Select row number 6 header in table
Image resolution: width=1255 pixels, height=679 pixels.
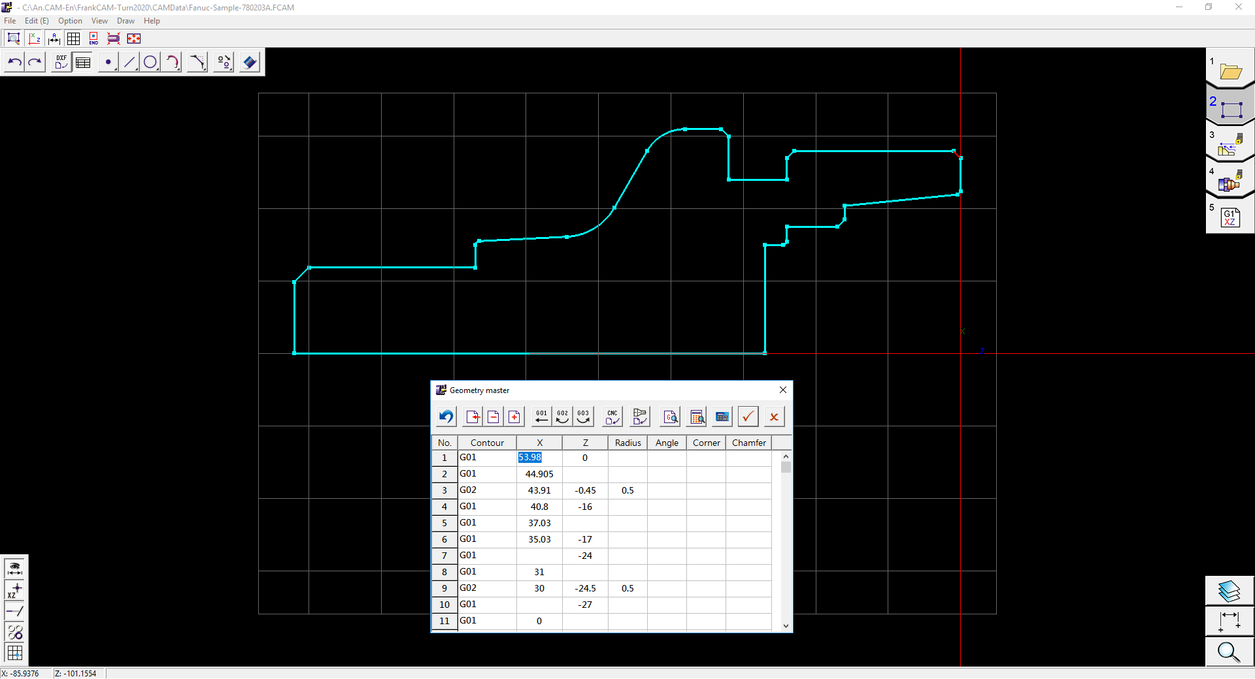[x=444, y=539]
